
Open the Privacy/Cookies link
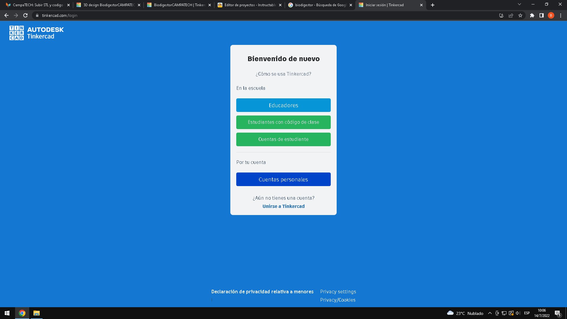click(x=338, y=300)
